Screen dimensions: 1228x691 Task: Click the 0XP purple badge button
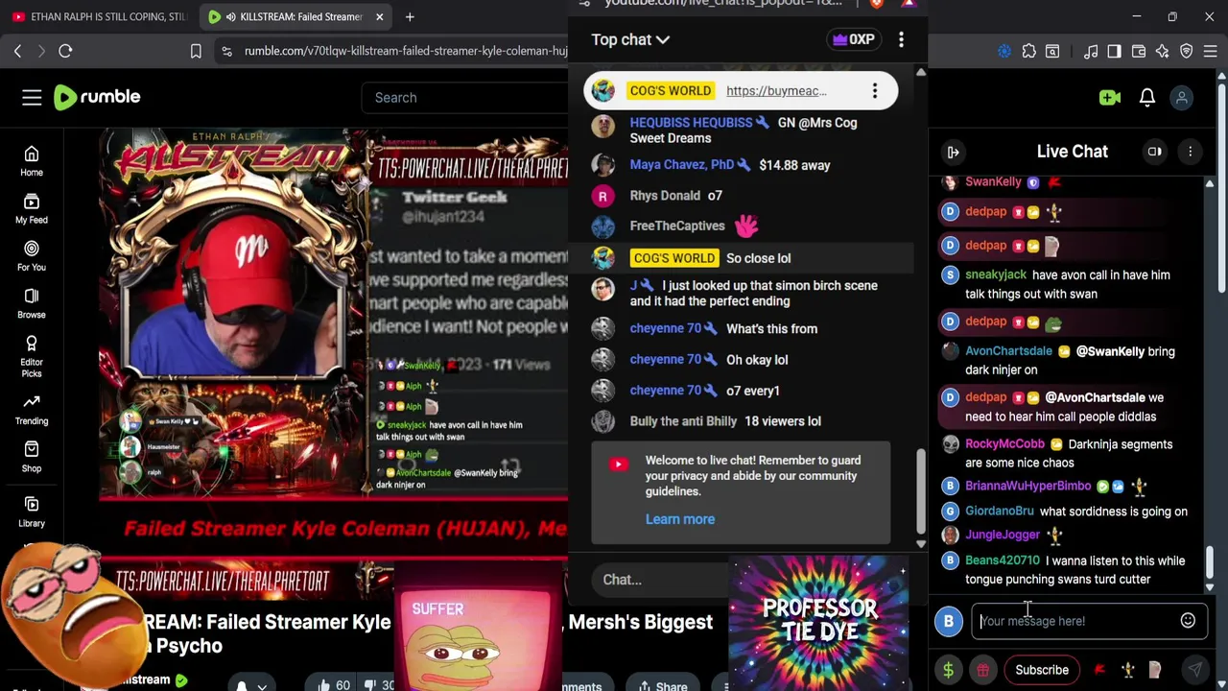pos(853,39)
